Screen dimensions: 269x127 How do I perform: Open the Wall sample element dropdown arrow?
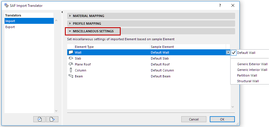(x=228, y=52)
